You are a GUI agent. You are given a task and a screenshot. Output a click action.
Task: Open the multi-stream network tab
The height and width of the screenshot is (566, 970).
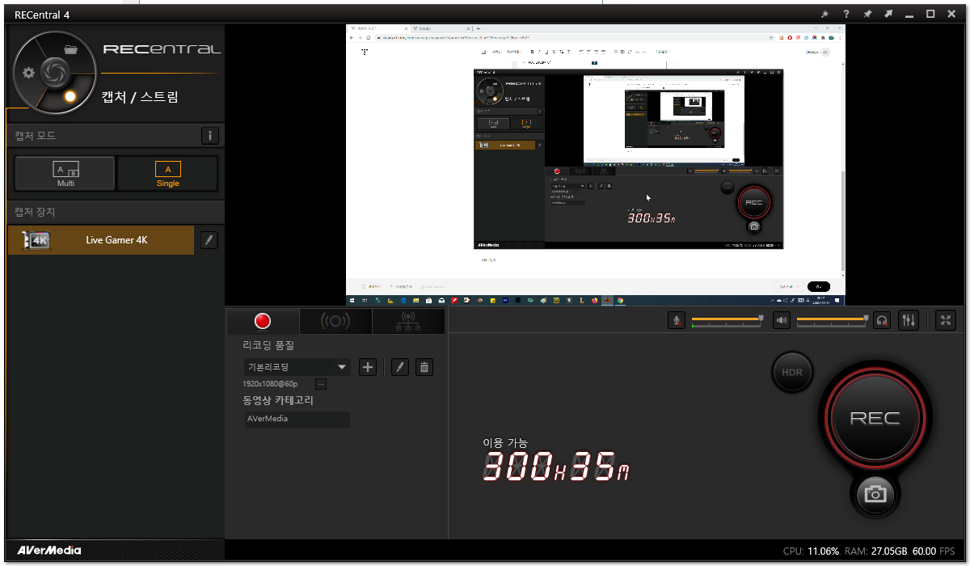[407, 321]
